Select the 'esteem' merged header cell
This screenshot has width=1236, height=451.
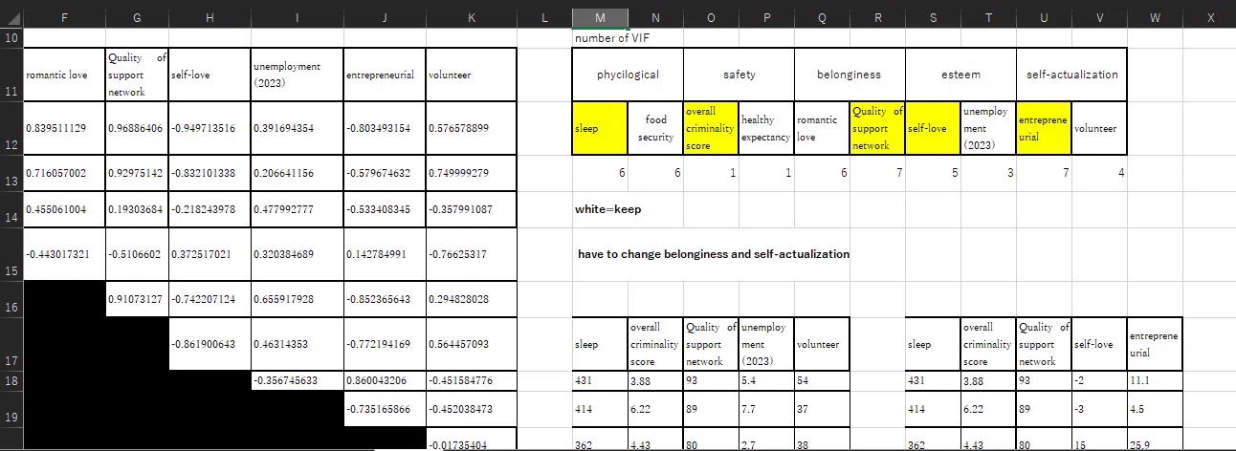[x=960, y=74]
